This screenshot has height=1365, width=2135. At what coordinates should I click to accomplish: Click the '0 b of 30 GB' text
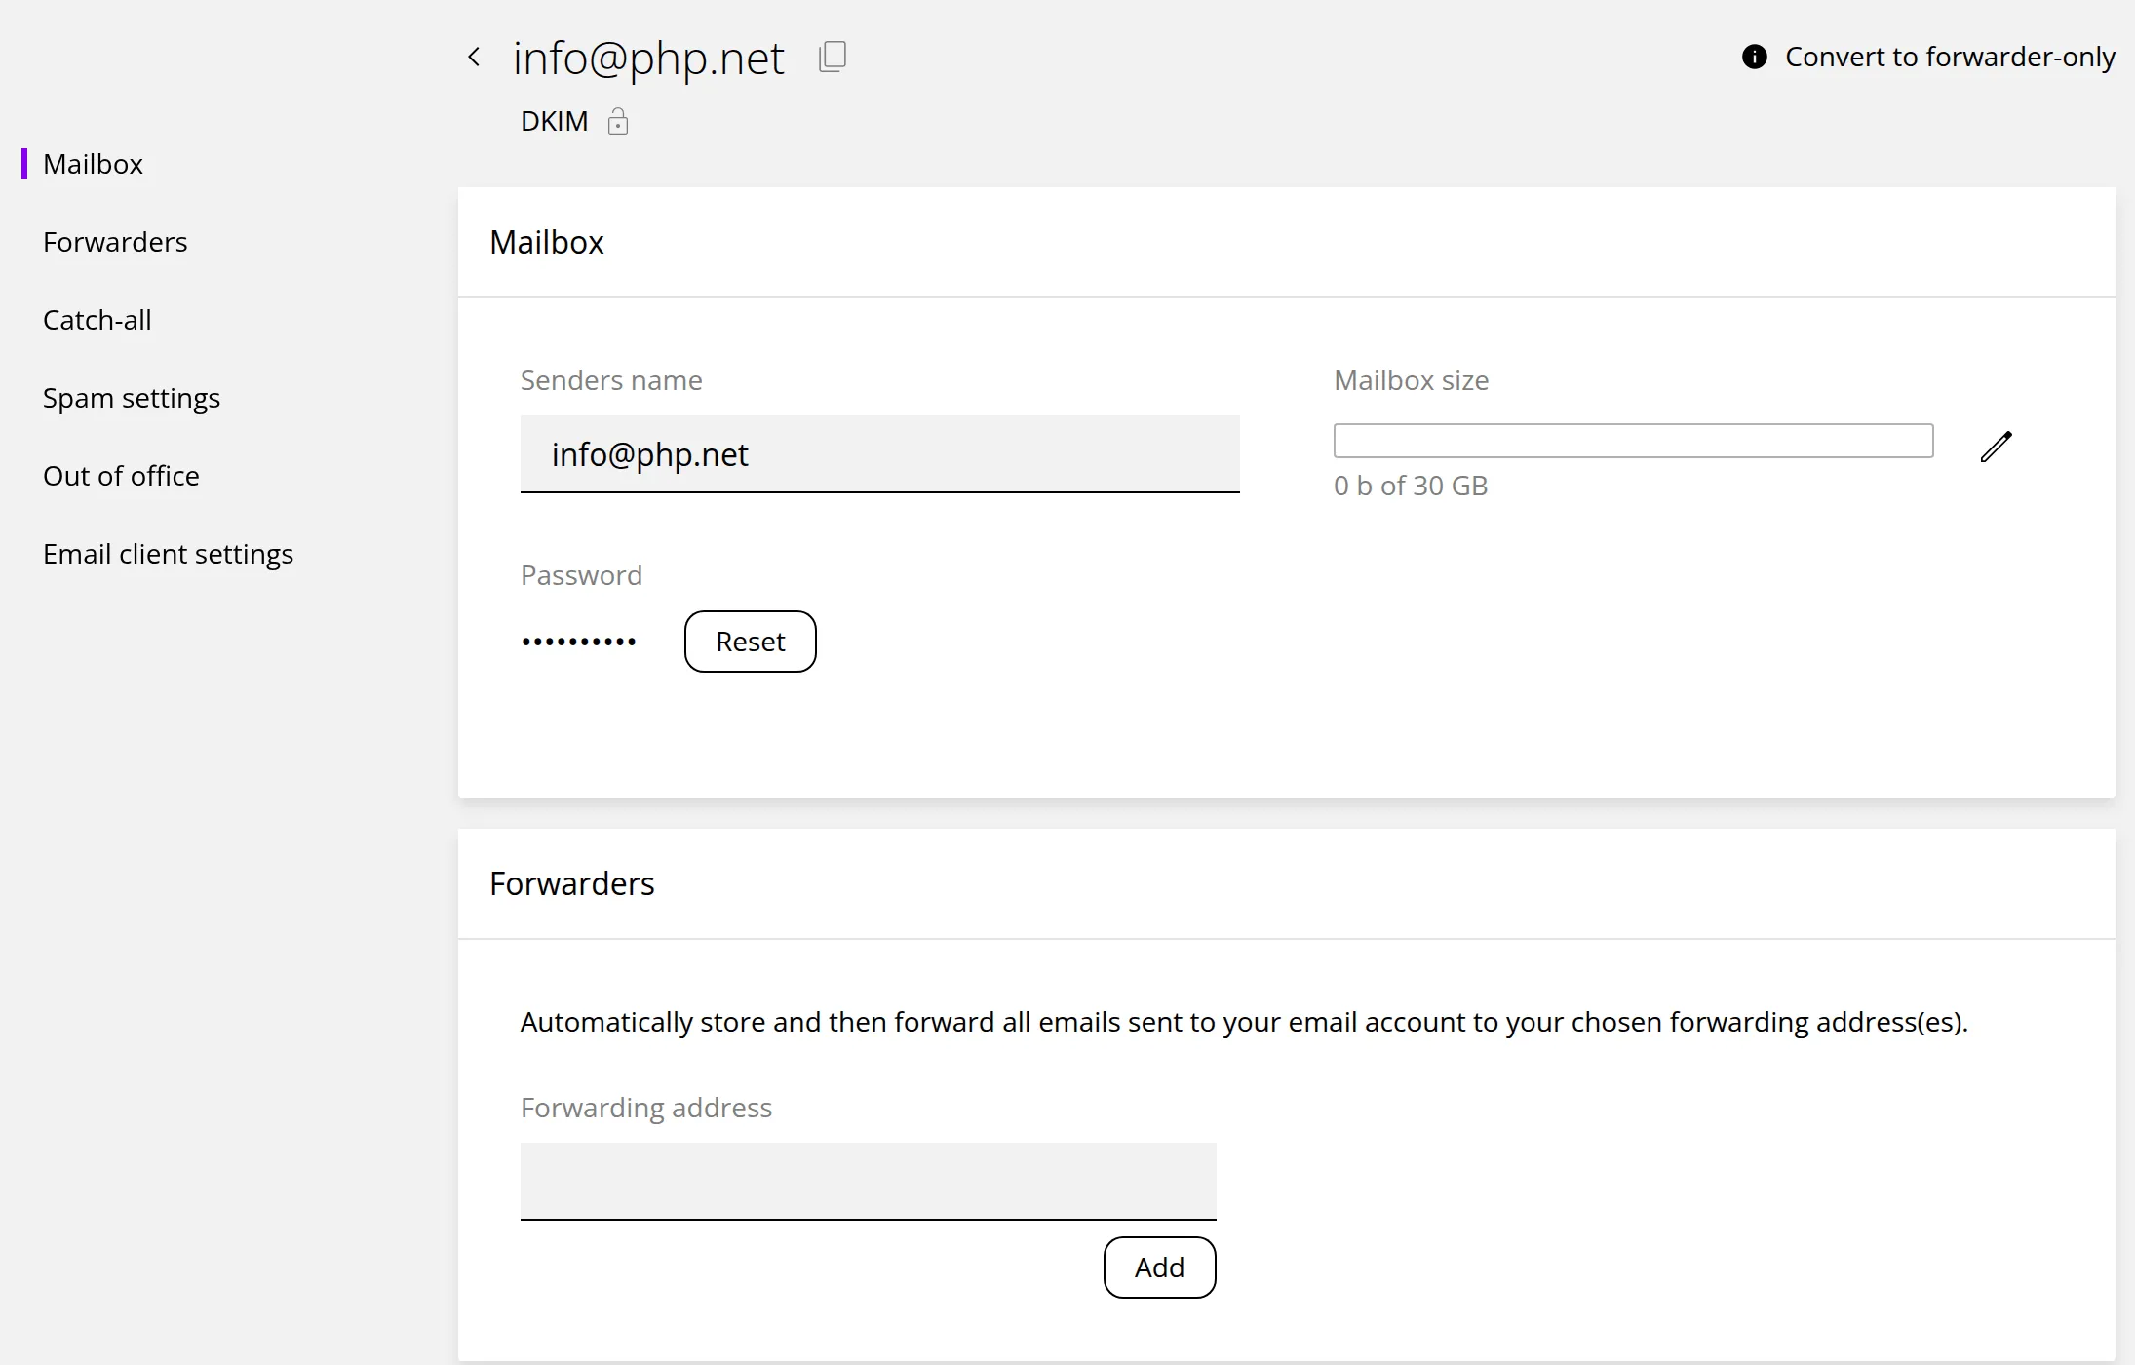[x=1411, y=486]
